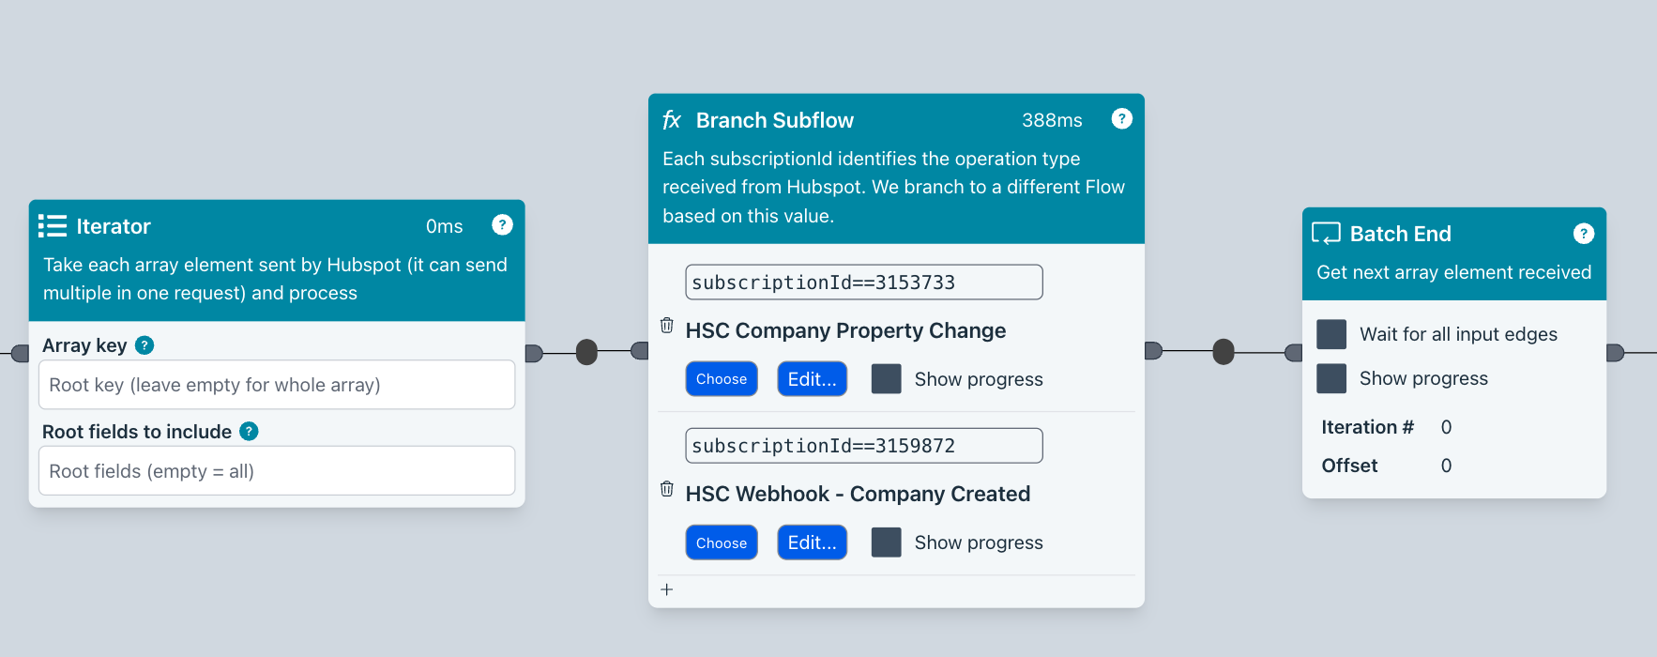Viewport: 1657px width, 657px height.
Task: Edit the subscriptionId==3153733 condition field
Action: [x=863, y=283]
